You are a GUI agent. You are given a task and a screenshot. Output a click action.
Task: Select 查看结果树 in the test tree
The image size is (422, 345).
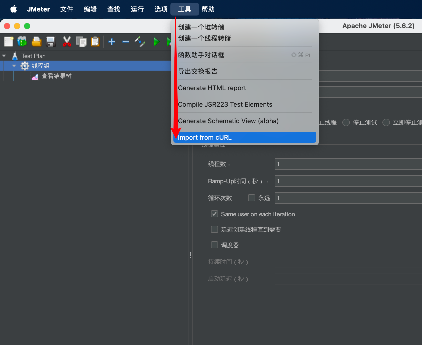(x=56, y=76)
